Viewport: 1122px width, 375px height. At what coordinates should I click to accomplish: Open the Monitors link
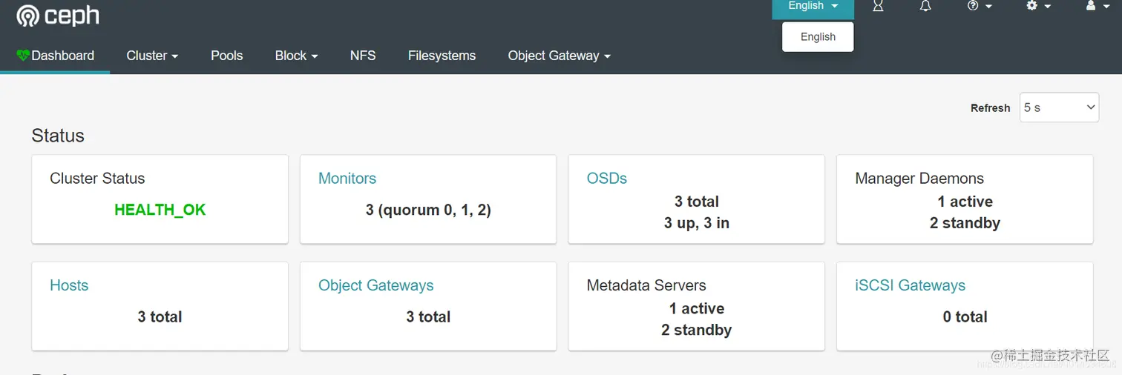point(347,179)
